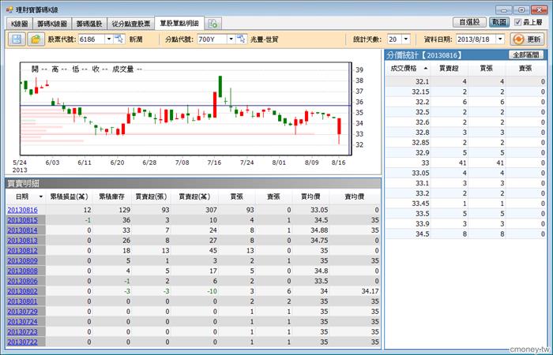
Task: Open the 20130815 date link
Action: [x=23, y=220]
